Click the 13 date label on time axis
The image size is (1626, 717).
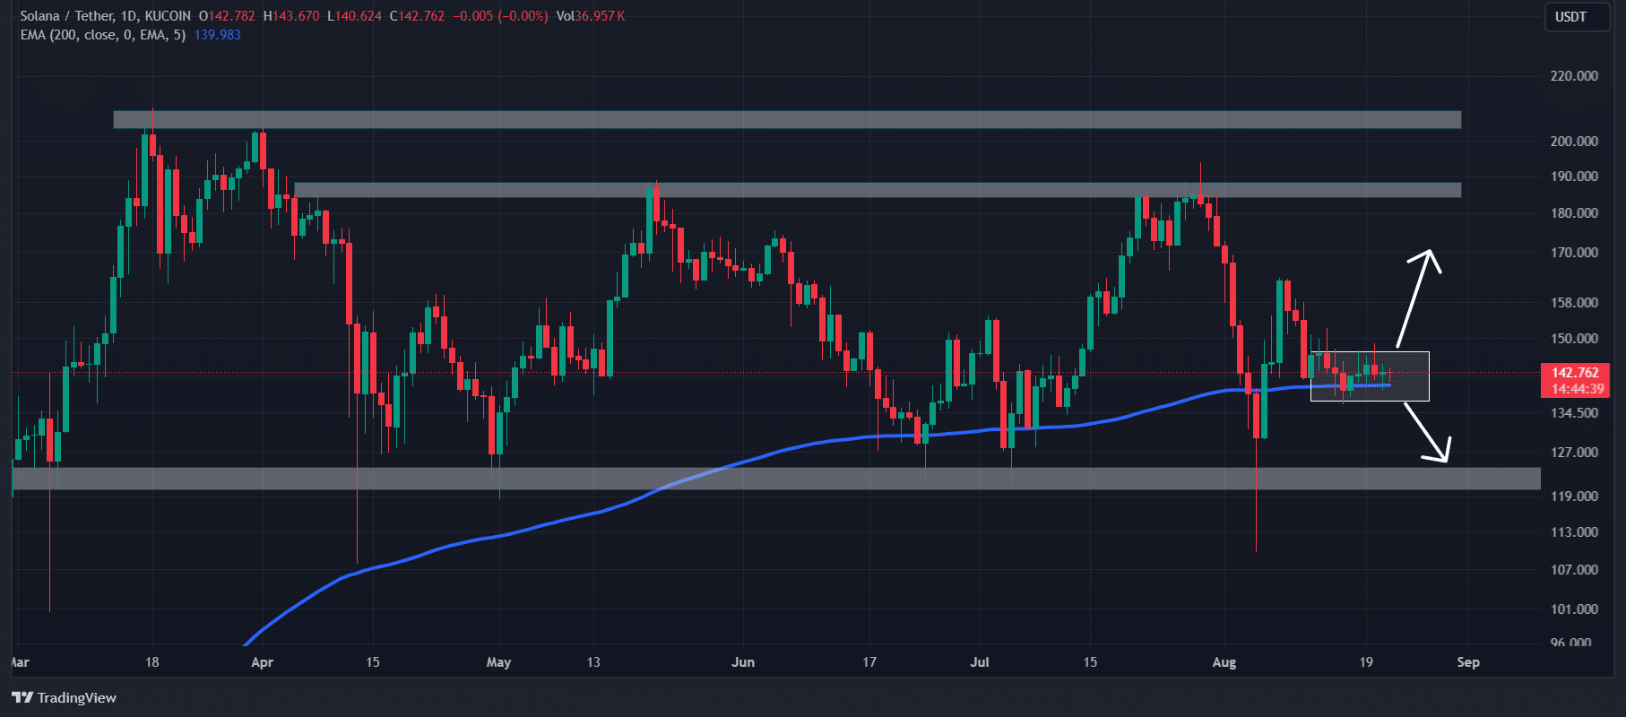(x=593, y=662)
